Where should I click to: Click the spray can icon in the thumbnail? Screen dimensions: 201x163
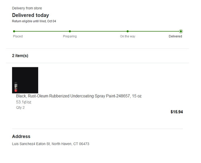(16, 87)
